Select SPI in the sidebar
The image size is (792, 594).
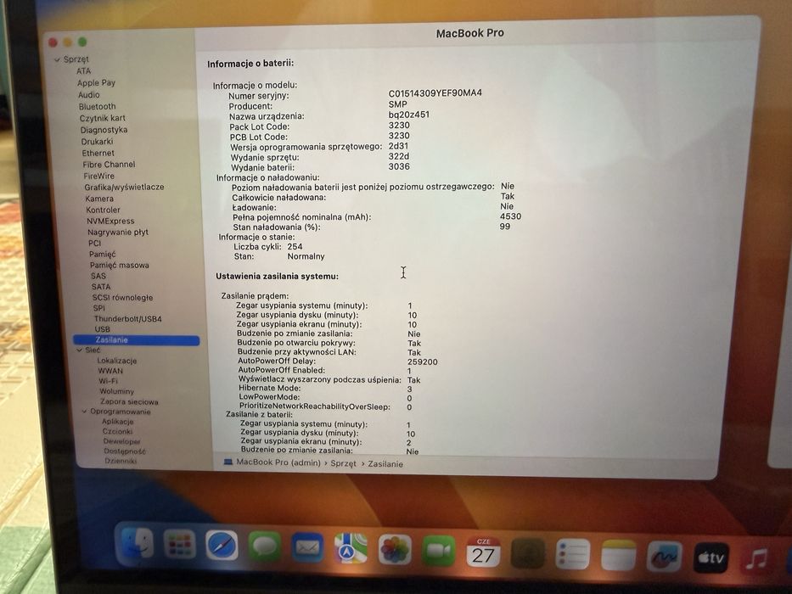99,308
